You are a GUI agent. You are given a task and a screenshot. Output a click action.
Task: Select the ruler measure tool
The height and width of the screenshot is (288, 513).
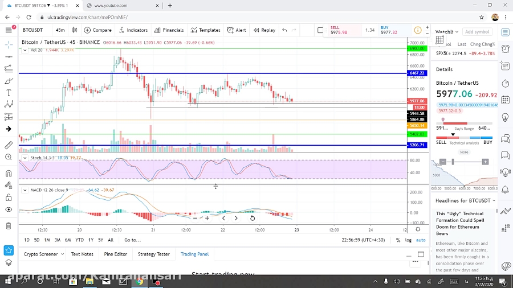pyautogui.click(x=9, y=145)
